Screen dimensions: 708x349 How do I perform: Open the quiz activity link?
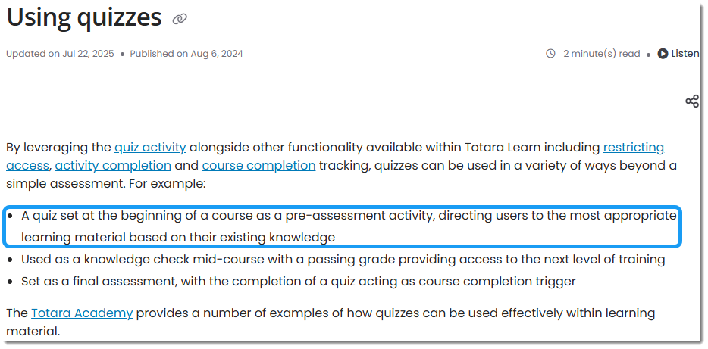[150, 147]
